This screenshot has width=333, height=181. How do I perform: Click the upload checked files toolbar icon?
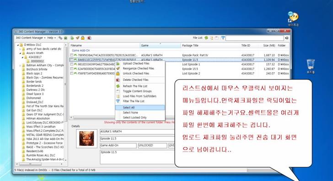pyautogui.click(x=72, y=38)
